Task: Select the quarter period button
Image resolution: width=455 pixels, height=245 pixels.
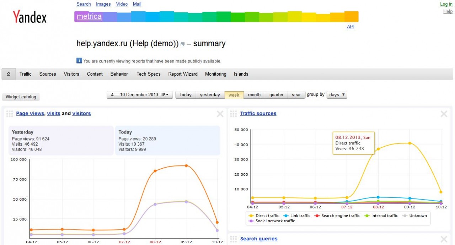Action: (276, 95)
